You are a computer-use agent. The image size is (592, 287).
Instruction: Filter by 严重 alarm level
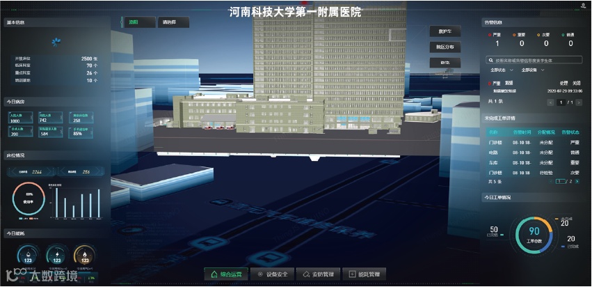(495, 34)
